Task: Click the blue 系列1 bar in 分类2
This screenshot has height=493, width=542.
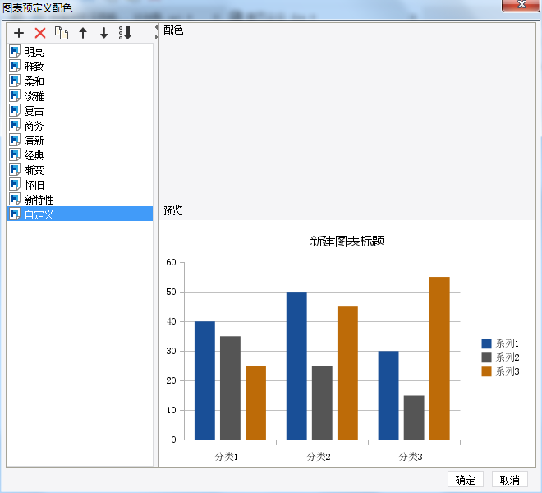Action: coord(296,366)
